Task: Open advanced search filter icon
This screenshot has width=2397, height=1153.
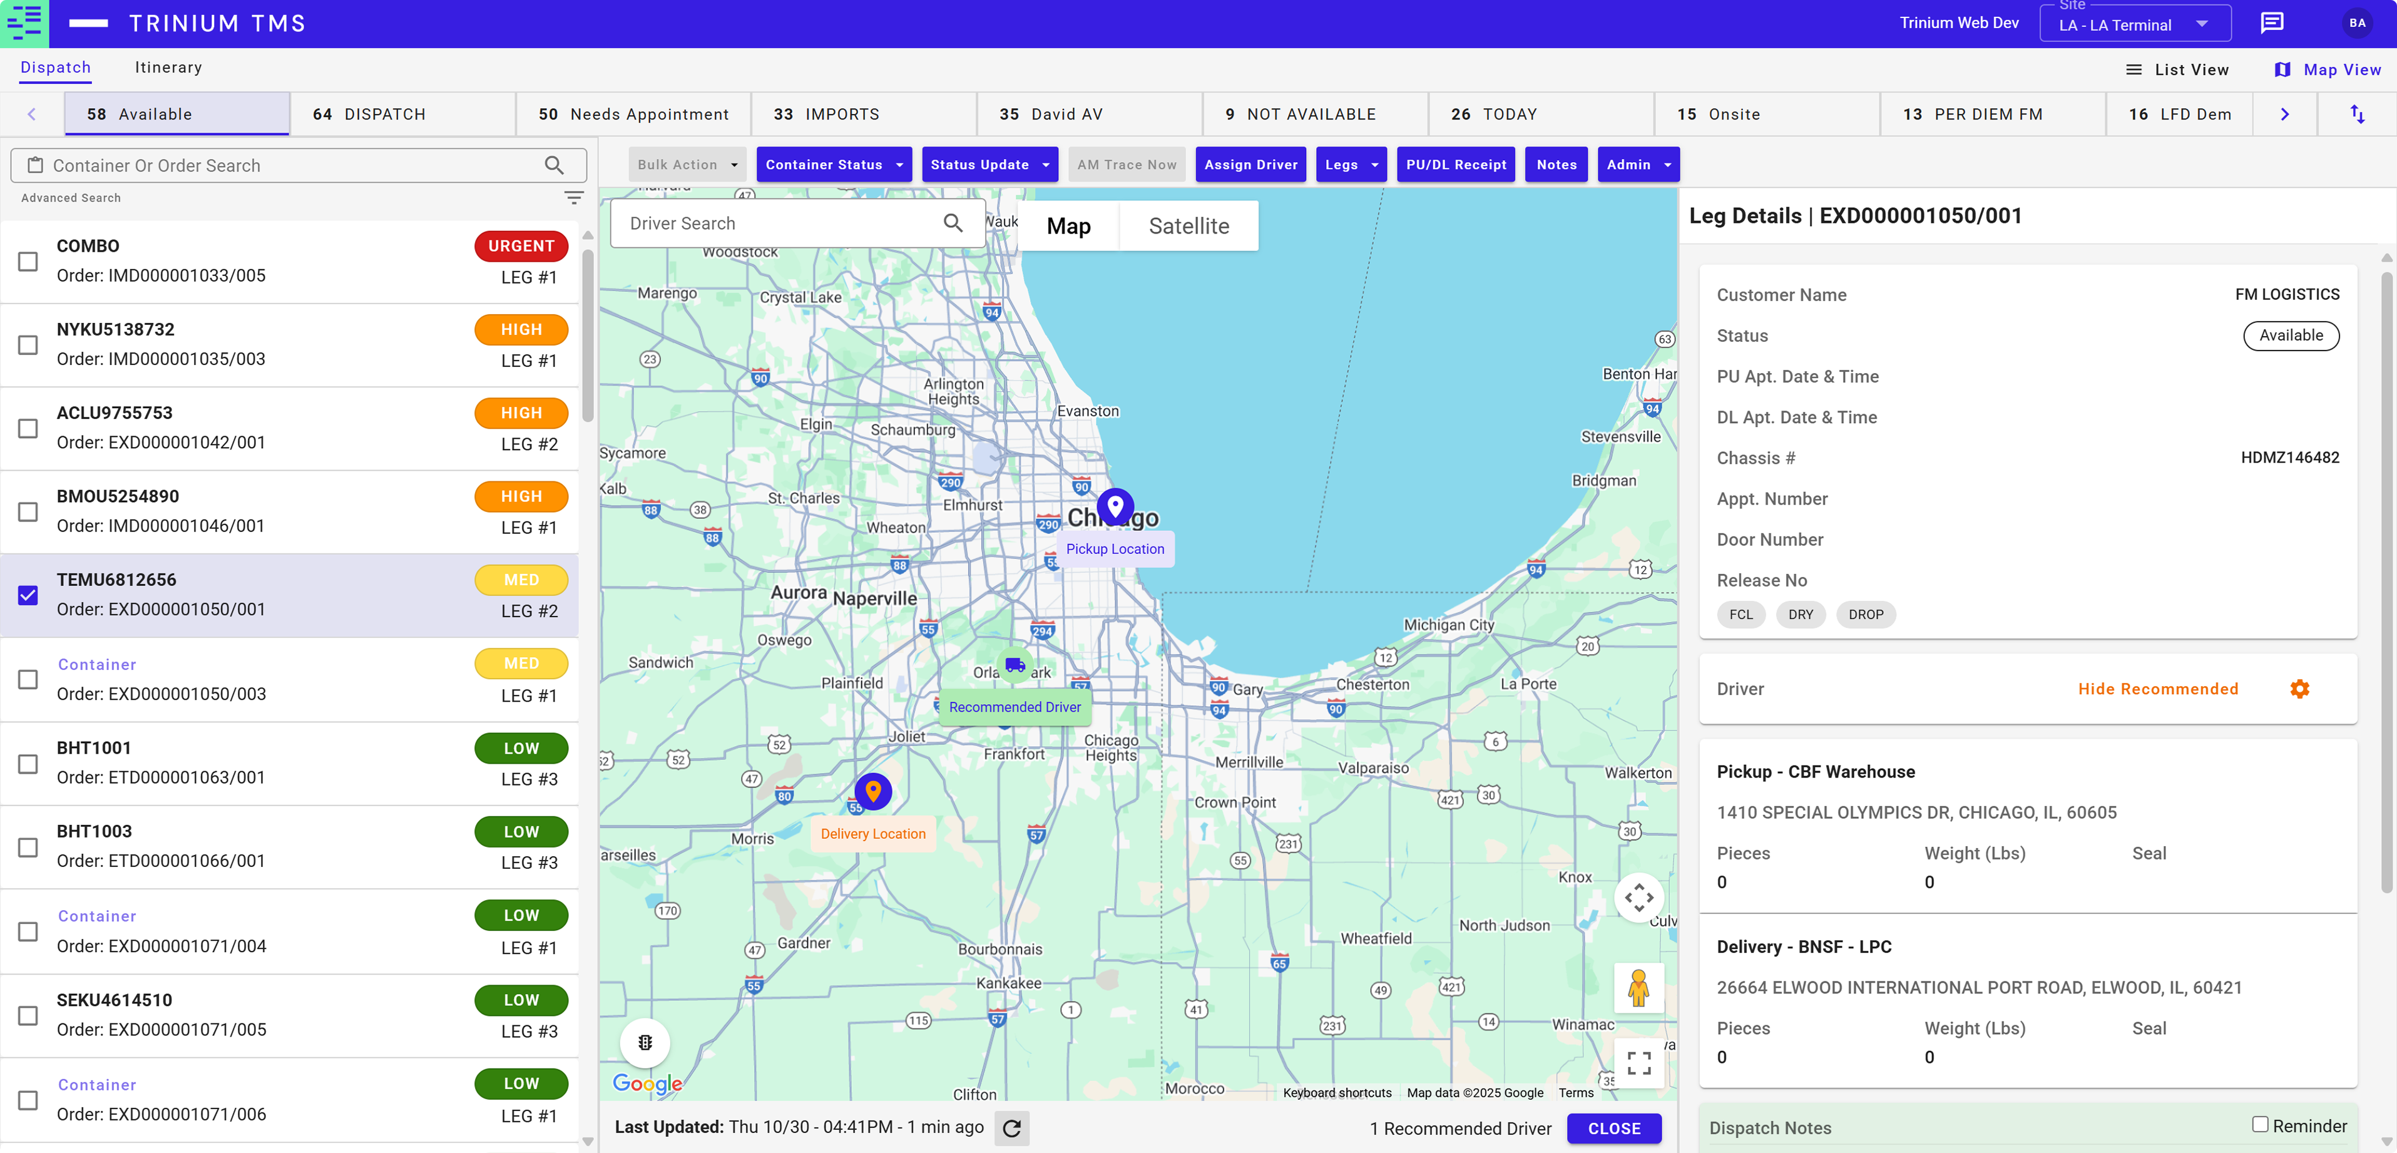Action: click(x=573, y=198)
